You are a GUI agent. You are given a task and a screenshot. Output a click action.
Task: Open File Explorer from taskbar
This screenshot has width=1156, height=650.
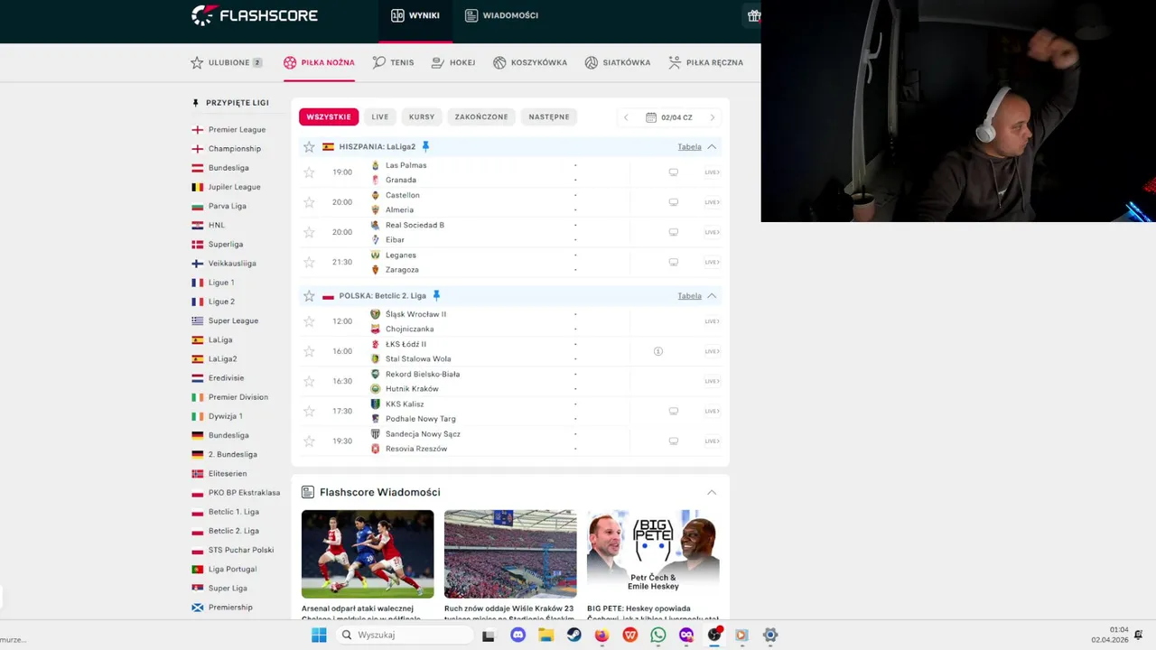(545, 635)
